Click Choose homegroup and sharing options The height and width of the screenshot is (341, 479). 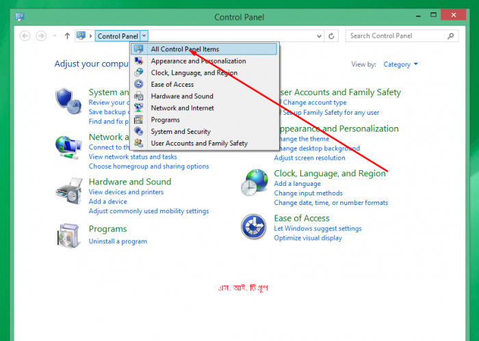pos(148,166)
